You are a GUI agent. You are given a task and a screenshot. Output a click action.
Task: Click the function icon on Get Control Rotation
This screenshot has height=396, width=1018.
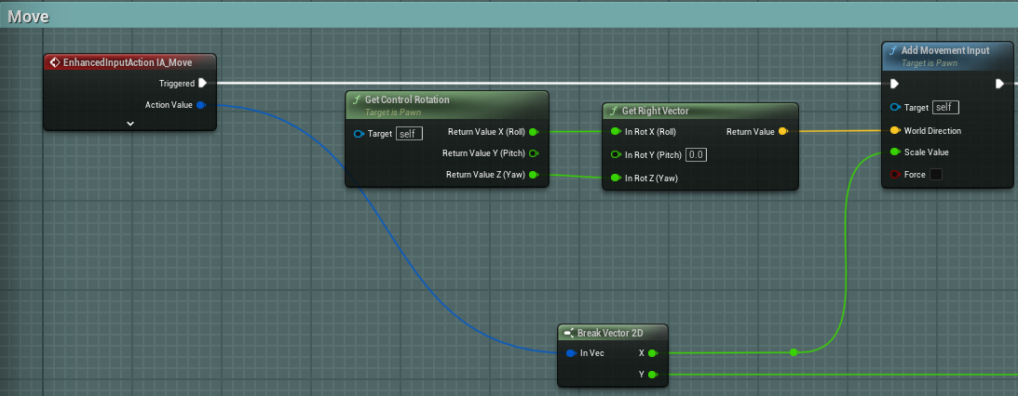pyautogui.click(x=357, y=99)
